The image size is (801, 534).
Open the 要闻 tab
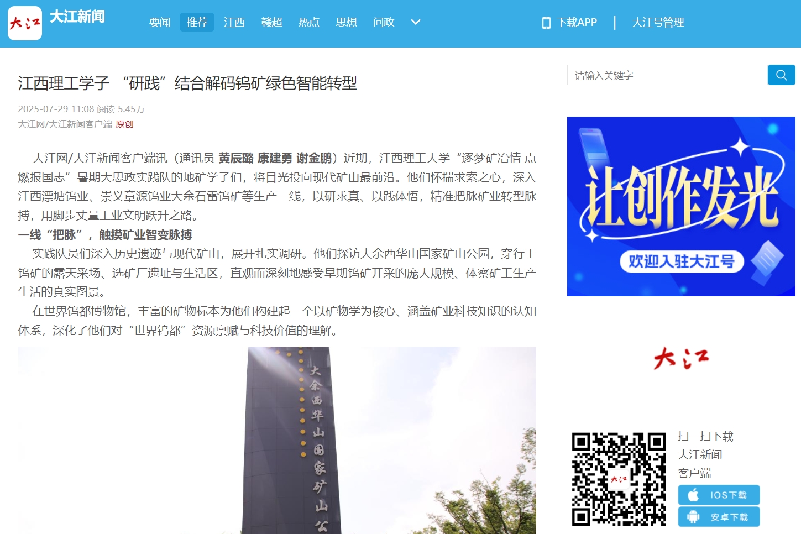(x=160, y=22)
